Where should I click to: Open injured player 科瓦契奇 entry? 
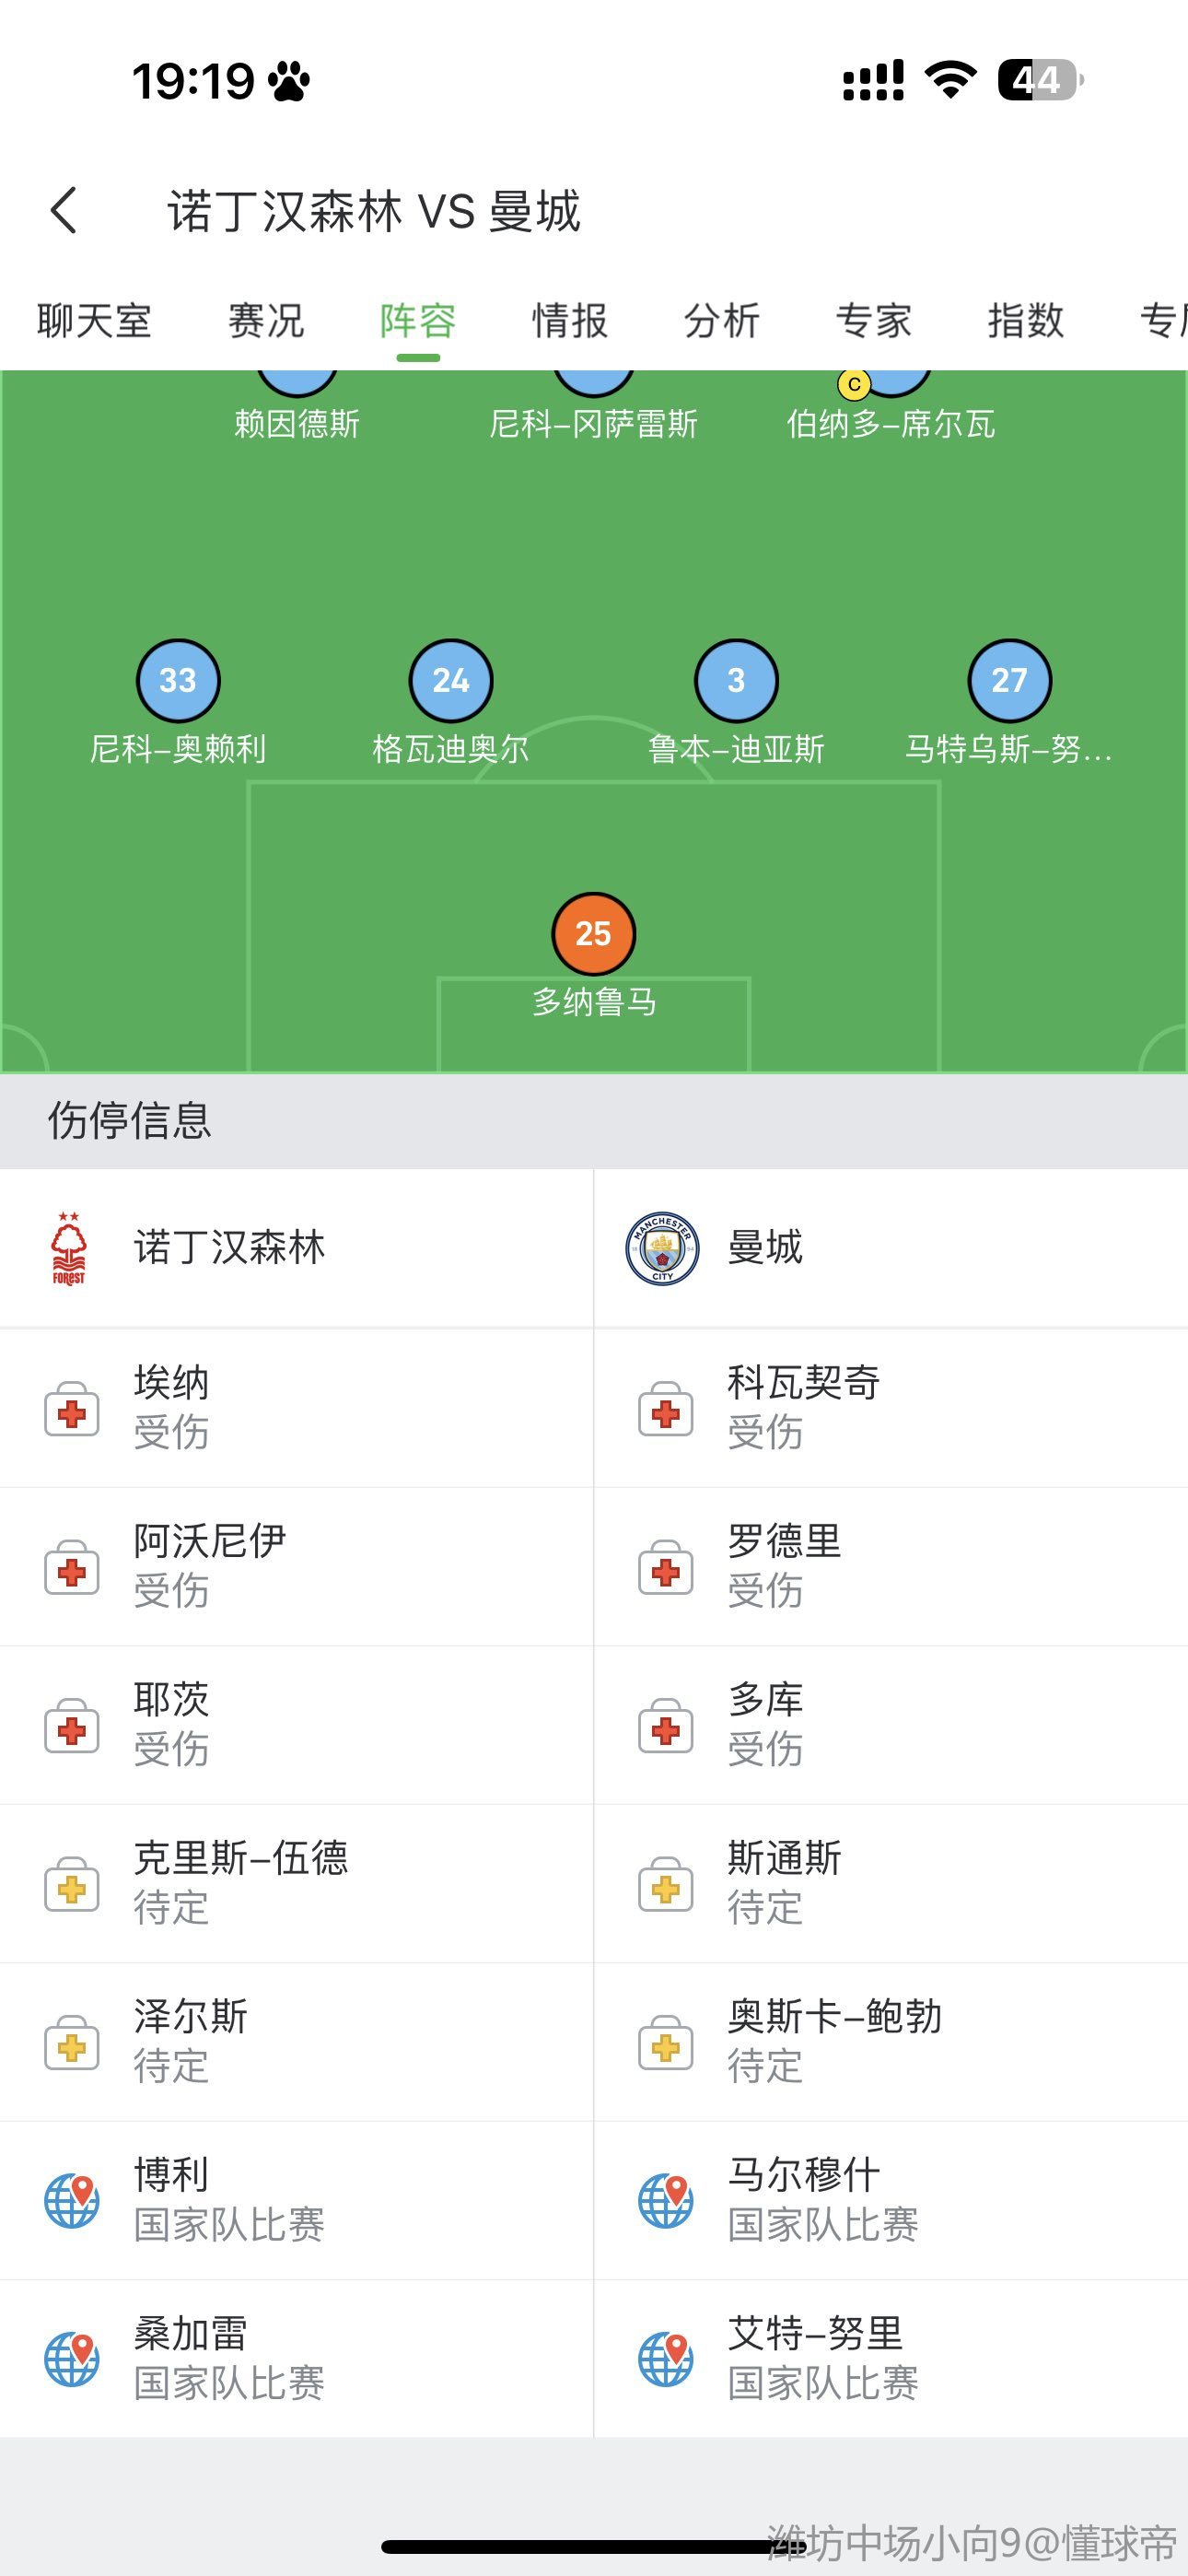[x=803, y=1406]
